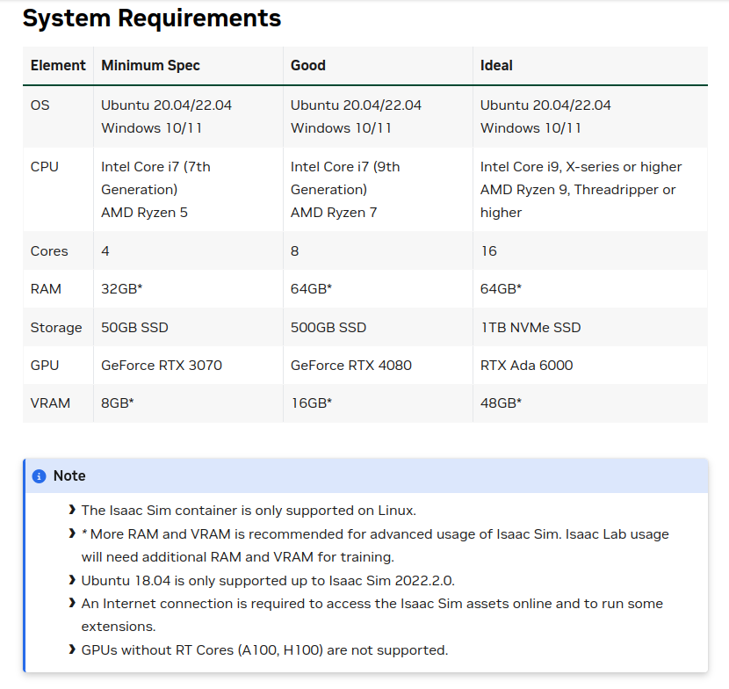Click the blue info icon beside Note
This screenshot has height=689, width=729.
(x=39, y=476)
